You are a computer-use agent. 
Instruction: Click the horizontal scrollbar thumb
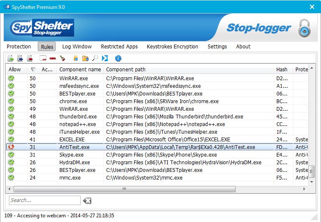tap(124, 189)
